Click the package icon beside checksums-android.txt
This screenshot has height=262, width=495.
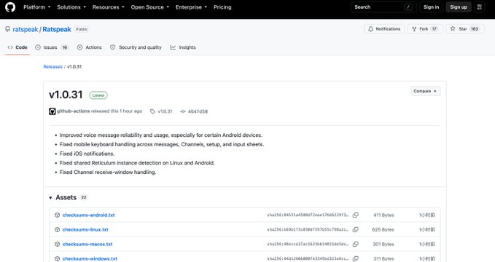(x=57, y=215)
